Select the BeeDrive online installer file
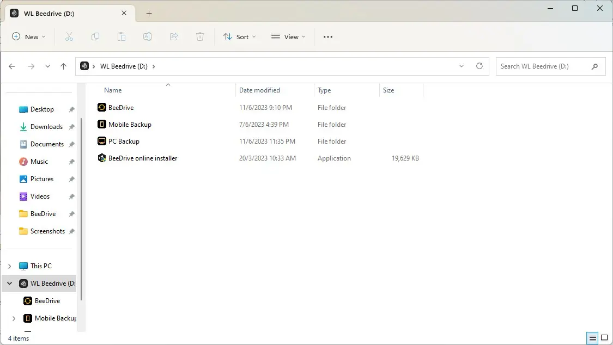The width and height of the screenshot is (613, 345). [x=258, y=158]
